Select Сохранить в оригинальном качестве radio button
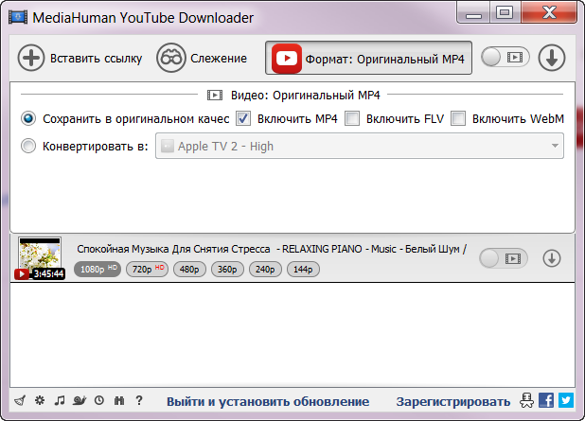Screen dimensions: 585x421 click(x=28, y=118)
